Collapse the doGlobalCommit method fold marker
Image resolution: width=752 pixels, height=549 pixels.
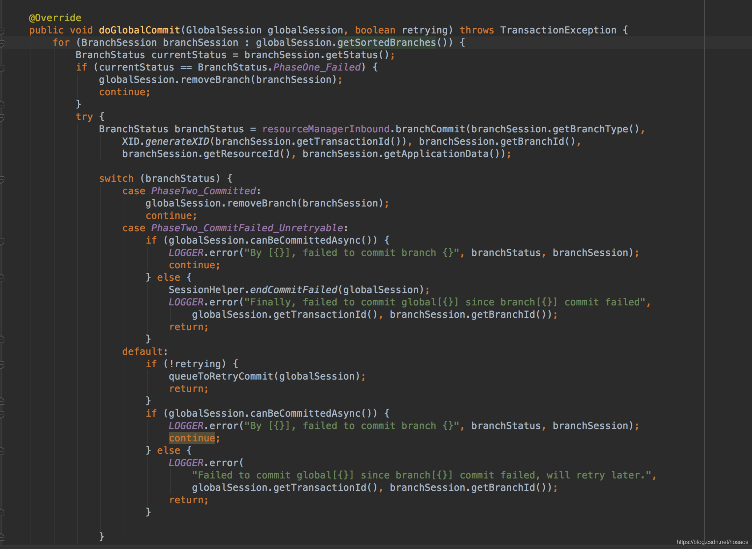pos(2,31)
